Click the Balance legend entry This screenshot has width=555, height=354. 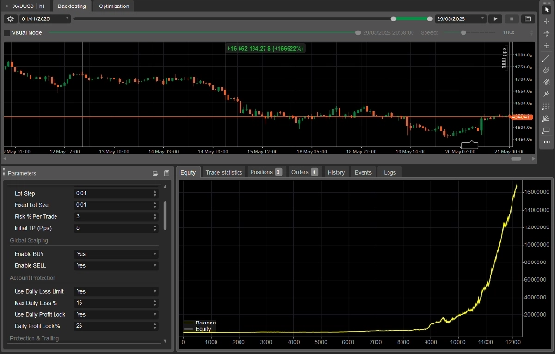200,323
